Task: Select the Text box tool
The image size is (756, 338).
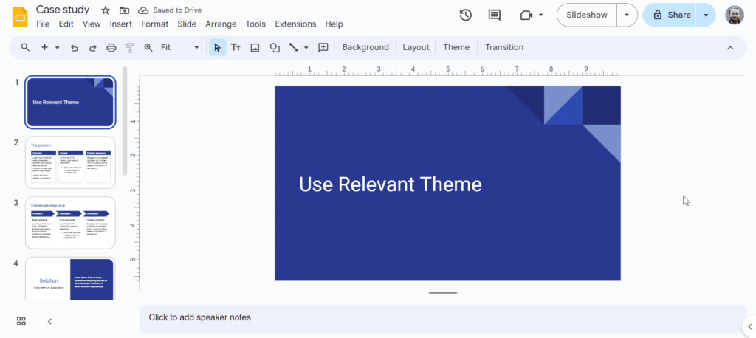Action: tap(236, 47)
